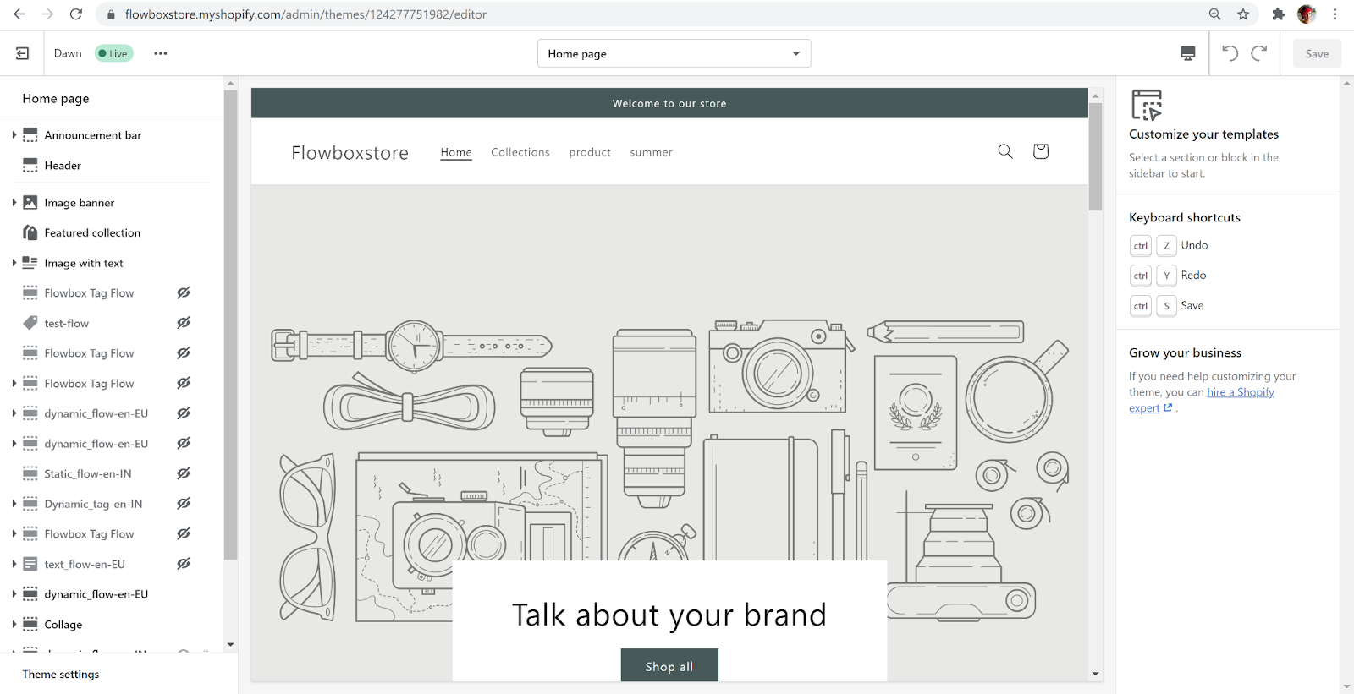Switch to desktop preview device icon
This screenshot has width=1354, height=694.
1188,53
